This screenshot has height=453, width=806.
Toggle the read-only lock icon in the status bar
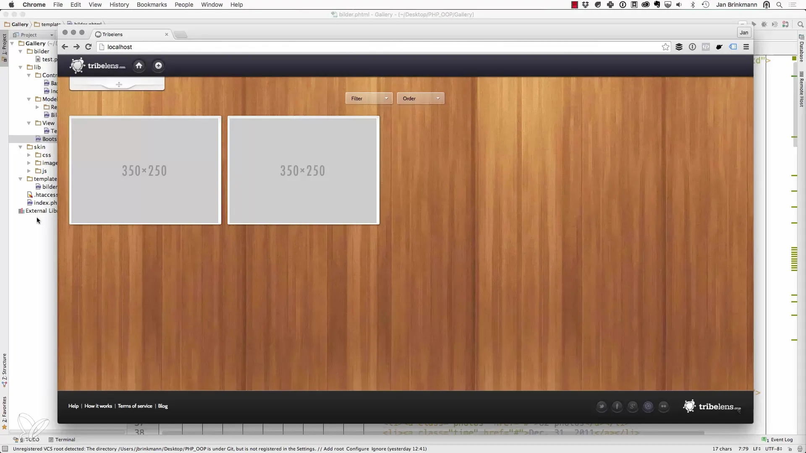click(x=790, y=449)
